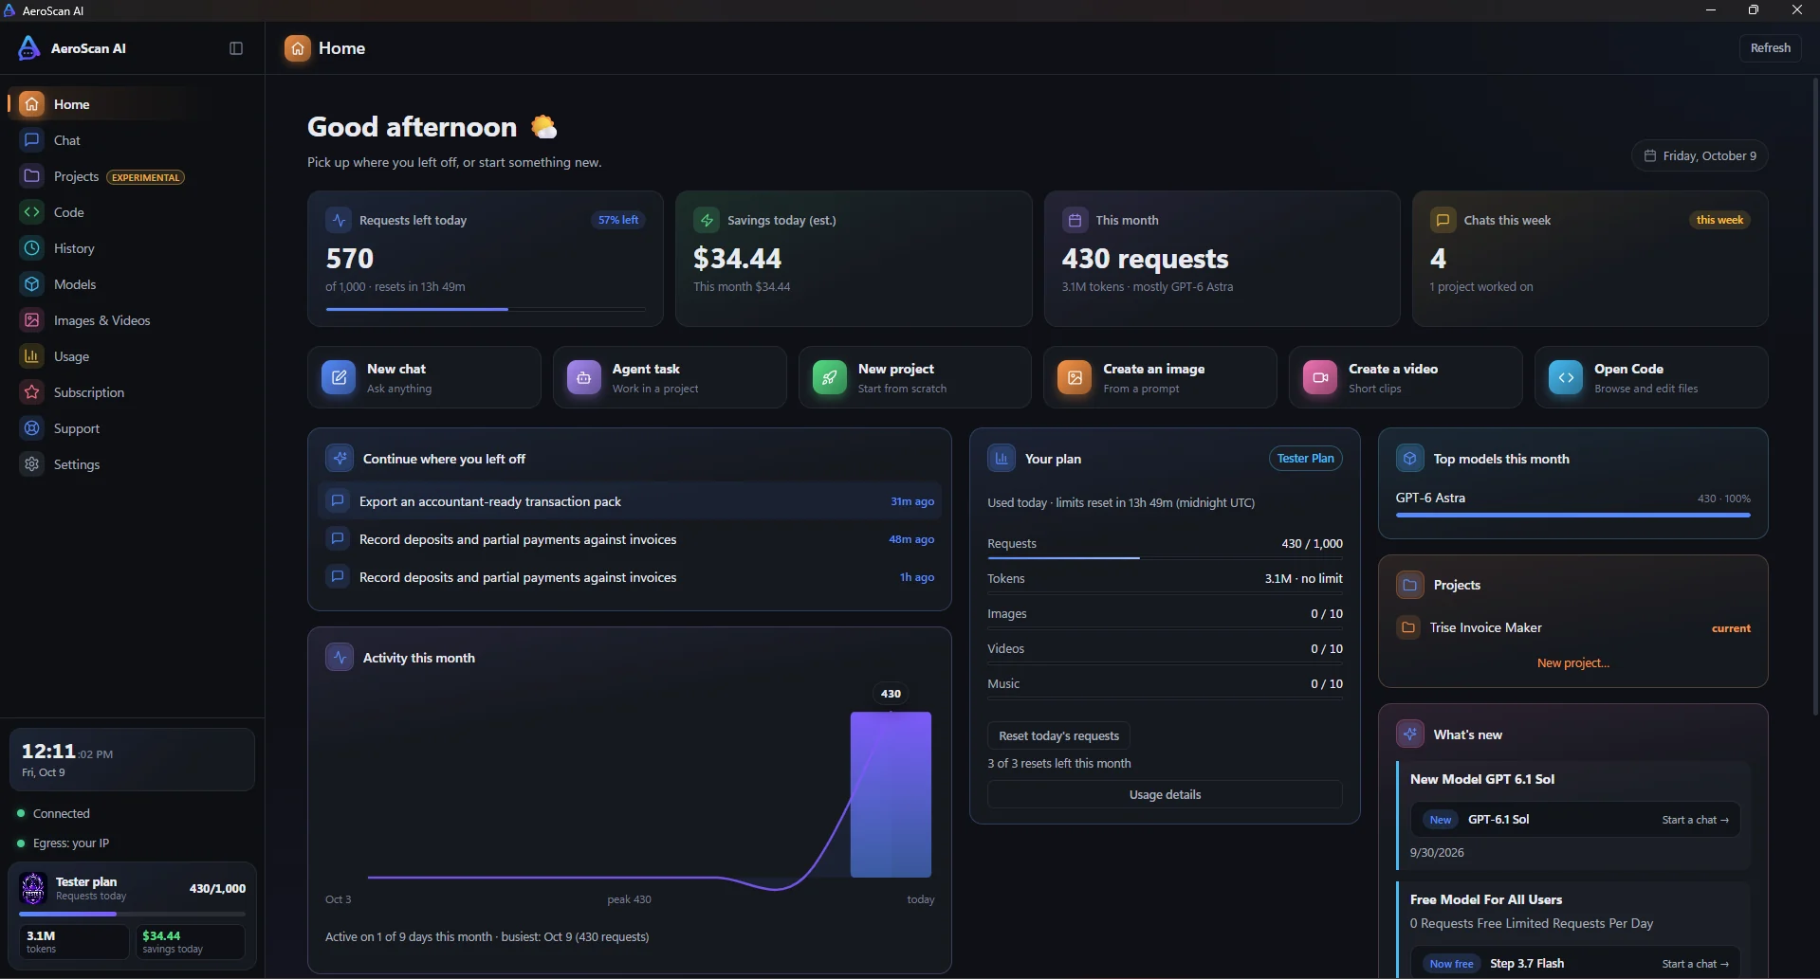Click the Agent task robot icon

coord(584,377)
